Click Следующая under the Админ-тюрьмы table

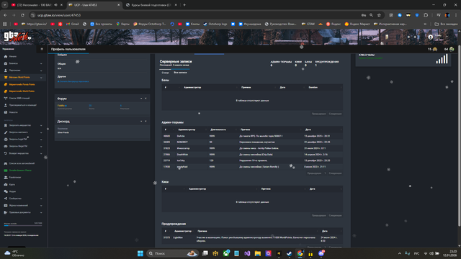pos(335,173)
